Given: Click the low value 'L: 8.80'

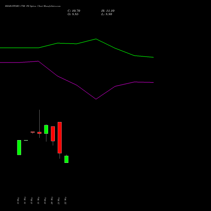Looking at the screenshot, I should [x=107, y=14].
